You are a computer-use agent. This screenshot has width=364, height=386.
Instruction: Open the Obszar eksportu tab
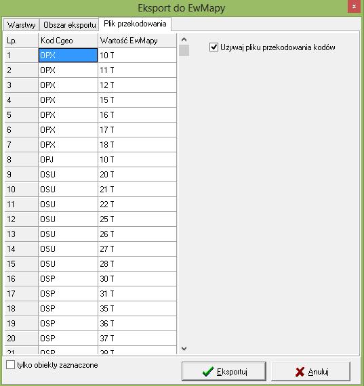point(69,25)
